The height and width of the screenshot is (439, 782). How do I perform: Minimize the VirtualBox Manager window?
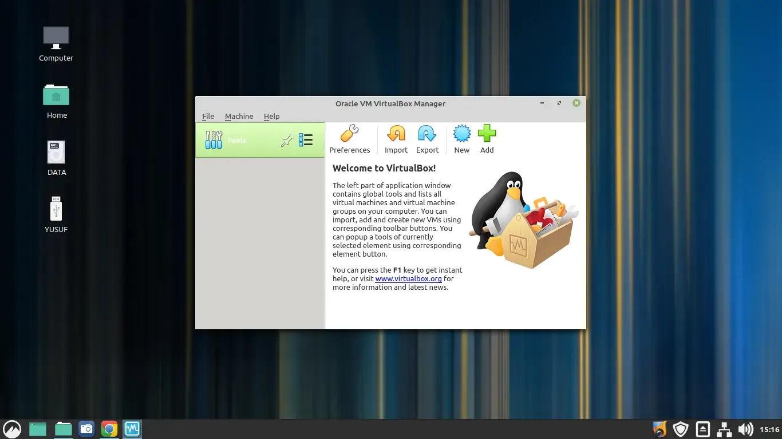click(x=542, y=103)
